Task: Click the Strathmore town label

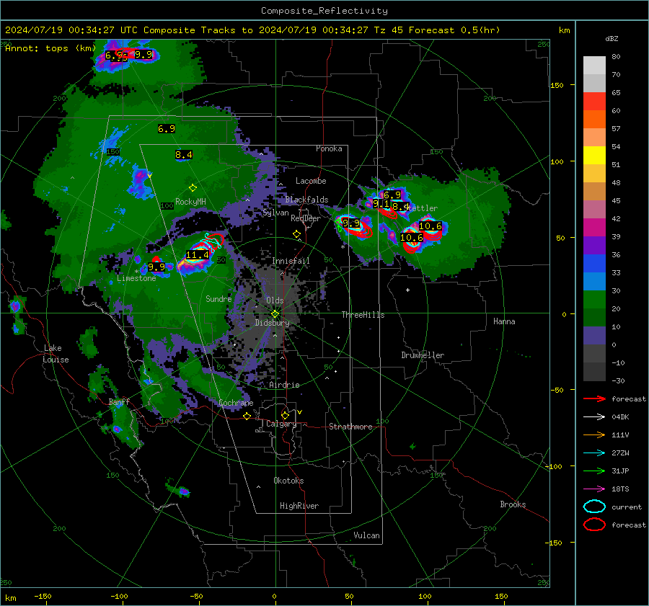Action: [x=350, y=427]
